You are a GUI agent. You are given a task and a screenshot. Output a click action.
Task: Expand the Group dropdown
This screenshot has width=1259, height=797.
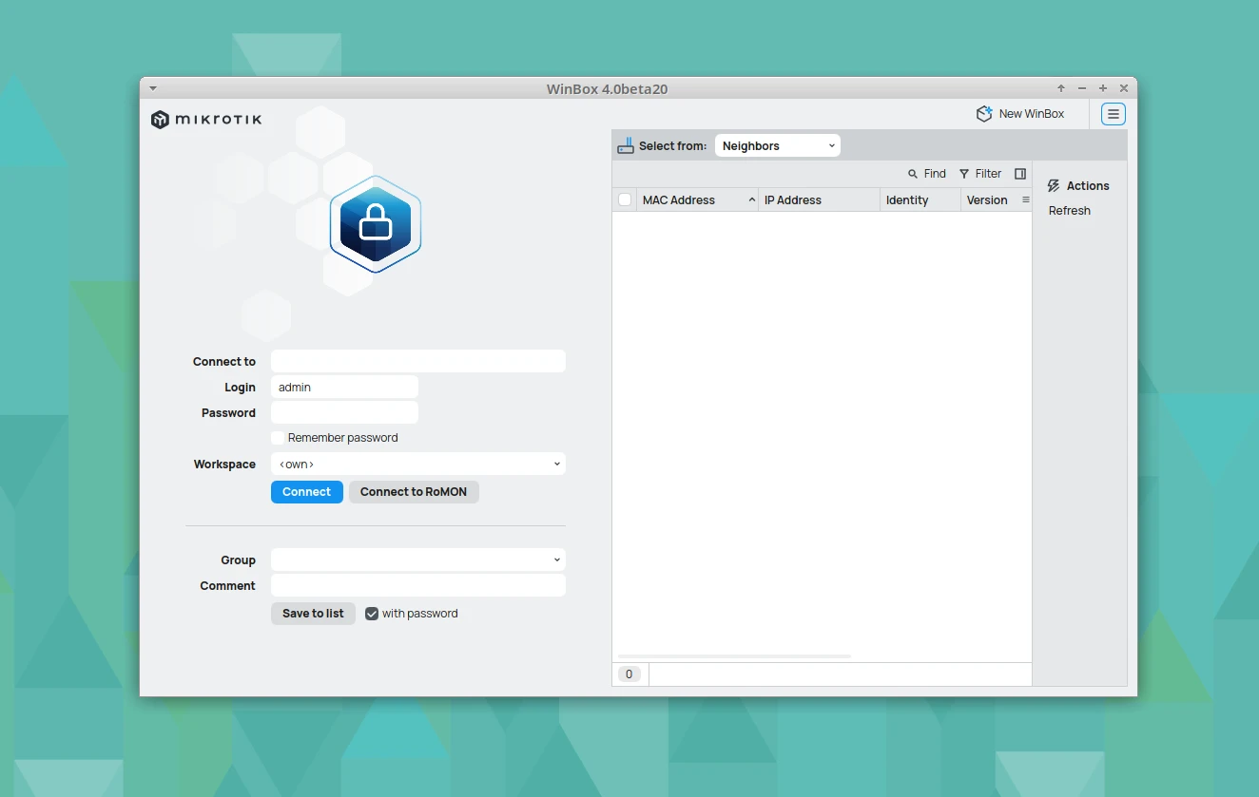pos(417,560)
